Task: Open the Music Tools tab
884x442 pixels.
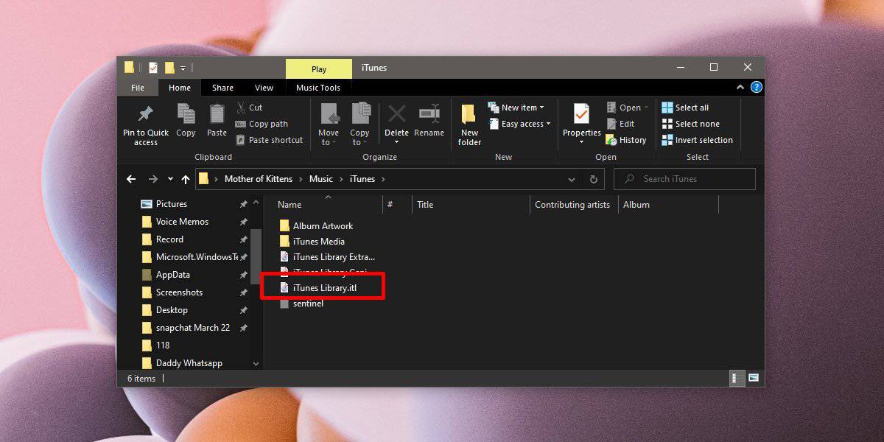Action: 318,88
